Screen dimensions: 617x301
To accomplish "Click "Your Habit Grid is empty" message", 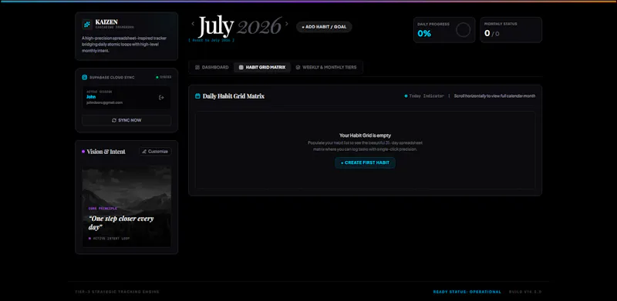I will [365, 135].
